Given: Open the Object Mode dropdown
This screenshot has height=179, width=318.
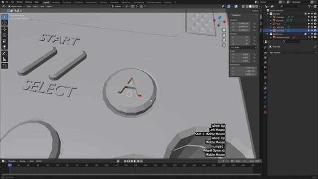Looking at the screenshot, I should (16, 6).
